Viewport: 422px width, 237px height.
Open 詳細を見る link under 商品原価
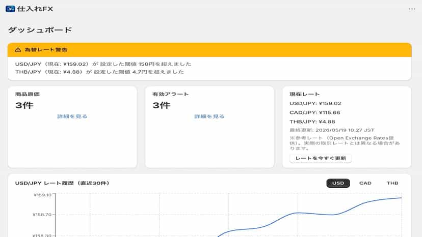click(x=72, y=116)
